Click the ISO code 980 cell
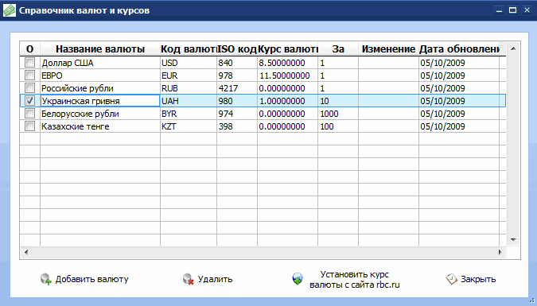The height and width of the screenshot is (306, 537). [x=237, y=101]
